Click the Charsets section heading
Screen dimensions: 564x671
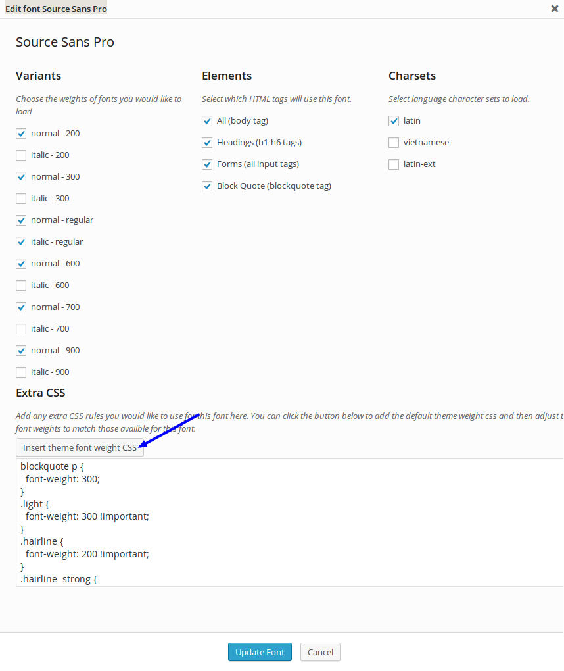[x=412, y=76]
